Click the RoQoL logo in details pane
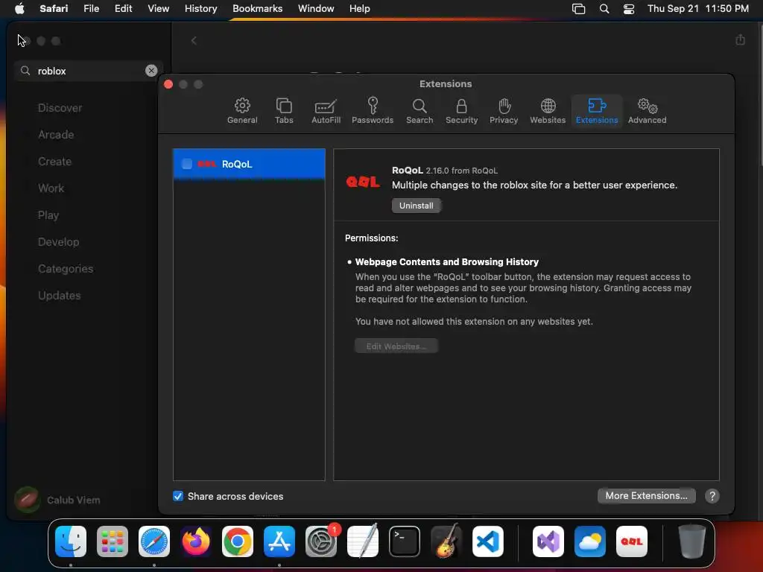Image resolution: width=763 pixels, height=572 pixels. click(x=363, y=182)
